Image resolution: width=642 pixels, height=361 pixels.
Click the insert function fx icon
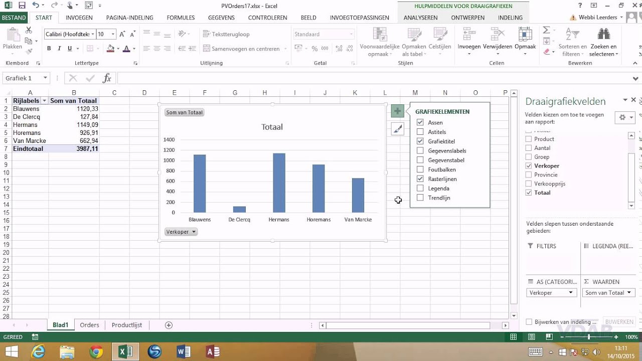coord(107,78)
